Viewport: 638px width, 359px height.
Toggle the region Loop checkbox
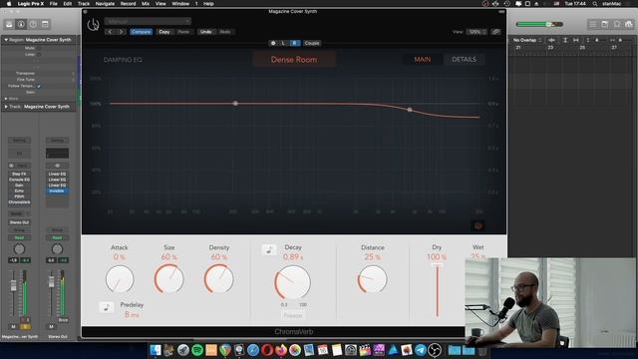tap(39, 54)
